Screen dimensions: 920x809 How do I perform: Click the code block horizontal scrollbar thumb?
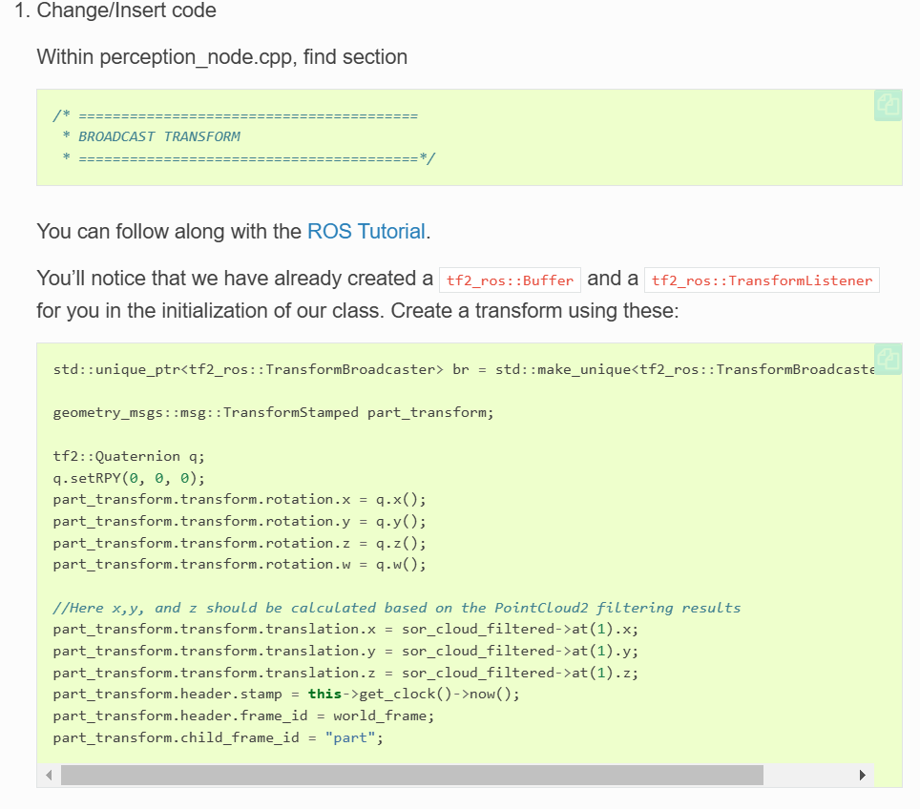click(x=410, y=775)
